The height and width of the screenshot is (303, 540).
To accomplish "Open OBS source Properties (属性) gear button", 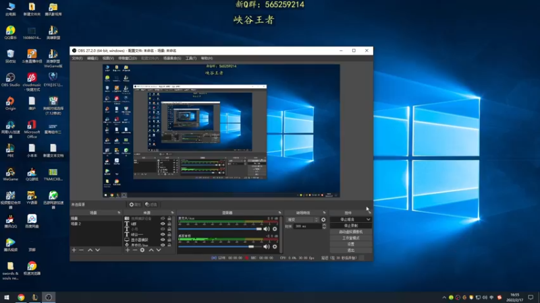I will click(134, 205).
